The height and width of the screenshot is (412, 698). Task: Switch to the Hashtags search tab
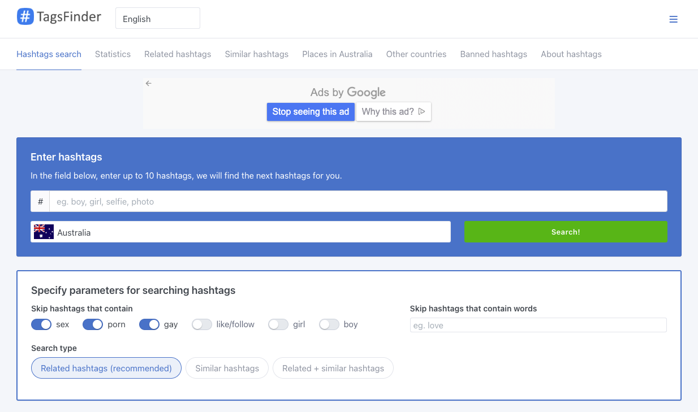pyautogui.click(x=49, y=54)
